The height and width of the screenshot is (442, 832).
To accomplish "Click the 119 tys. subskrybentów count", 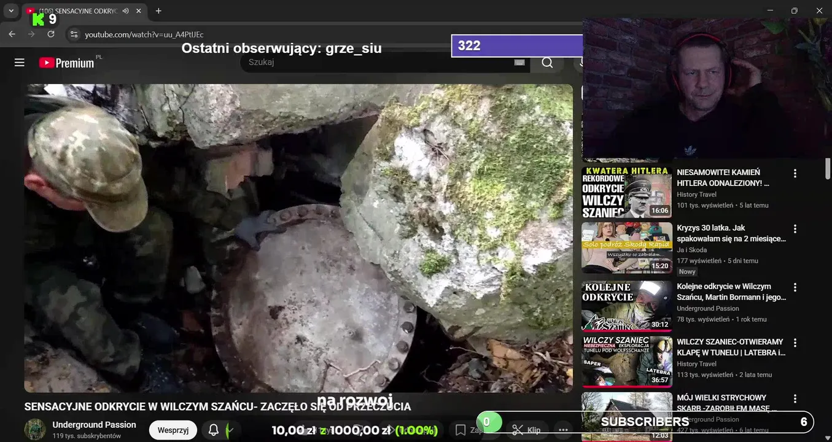I will tap(87, 436).
